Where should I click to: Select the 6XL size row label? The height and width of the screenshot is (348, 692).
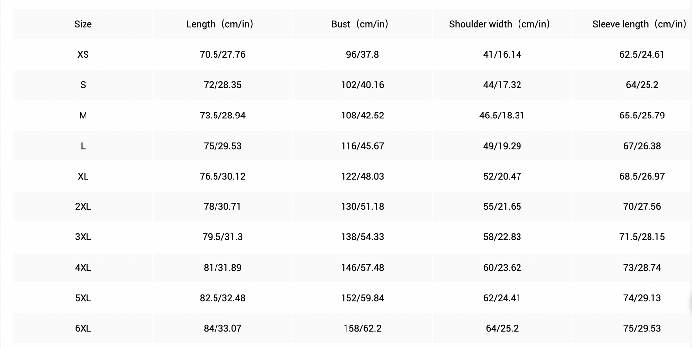click(83, 328)
